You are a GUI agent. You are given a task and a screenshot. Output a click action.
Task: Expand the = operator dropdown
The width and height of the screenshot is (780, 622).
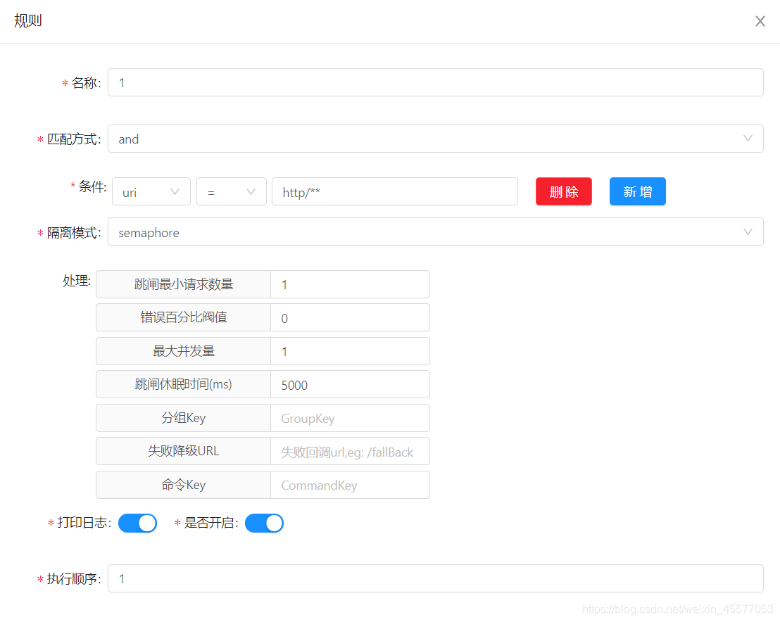pos(231,191)
